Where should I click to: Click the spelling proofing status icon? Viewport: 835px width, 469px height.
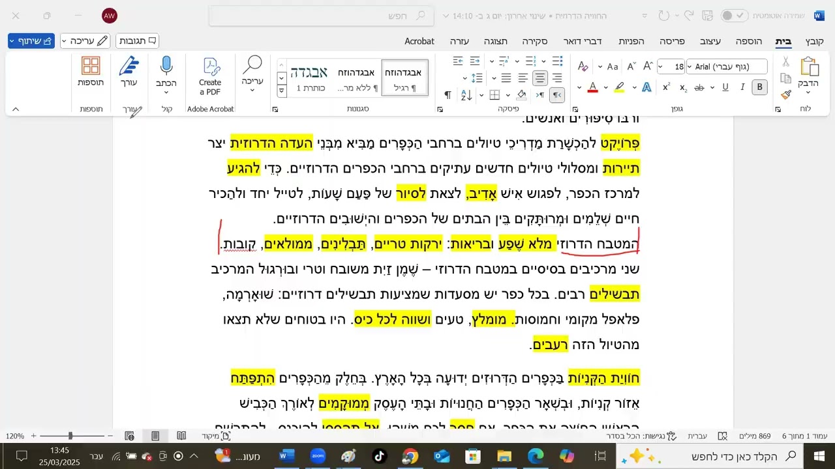coord(722,436)
